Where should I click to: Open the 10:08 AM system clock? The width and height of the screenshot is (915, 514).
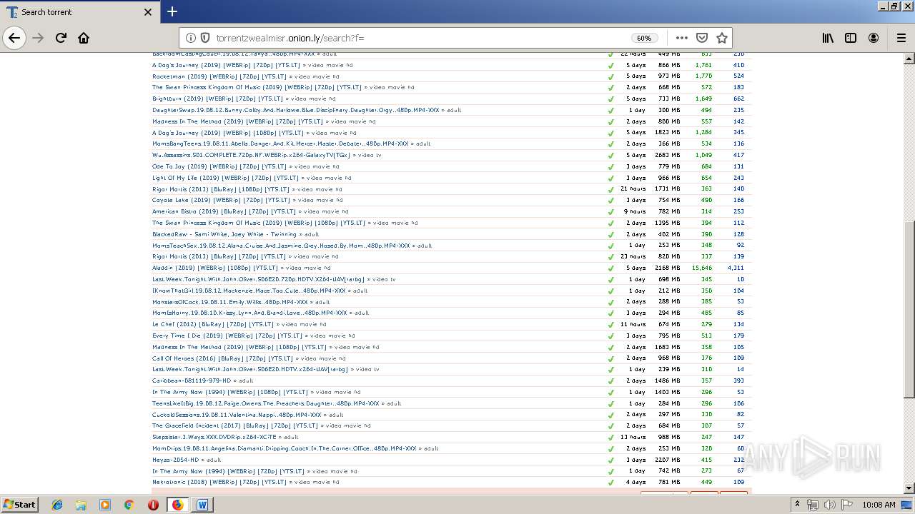click(x=879, y=505)
